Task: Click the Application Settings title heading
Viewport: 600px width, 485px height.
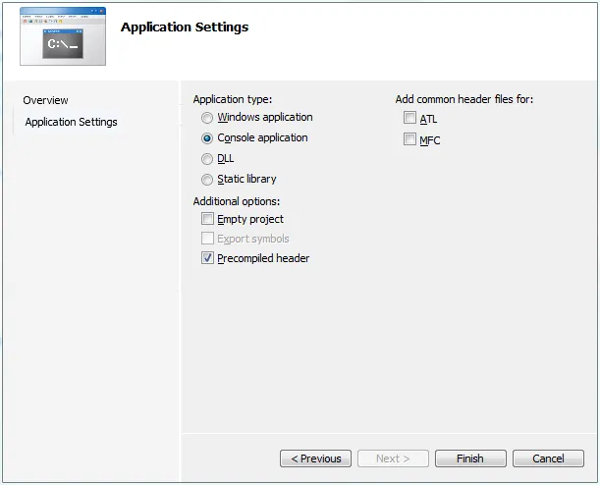Action: 185,27
